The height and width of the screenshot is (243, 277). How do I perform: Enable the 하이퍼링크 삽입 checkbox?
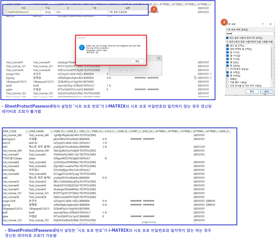228,69
